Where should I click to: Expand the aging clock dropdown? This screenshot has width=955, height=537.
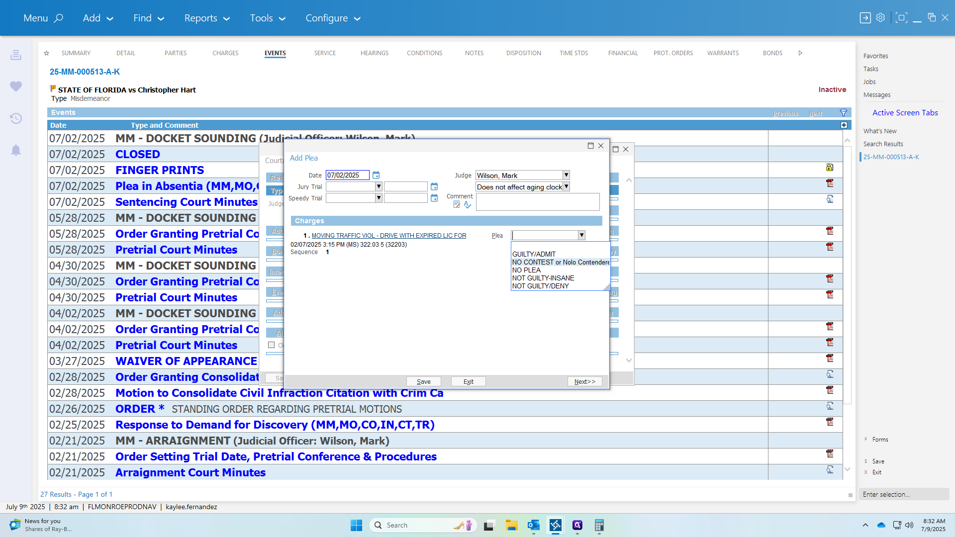(566, 186)
